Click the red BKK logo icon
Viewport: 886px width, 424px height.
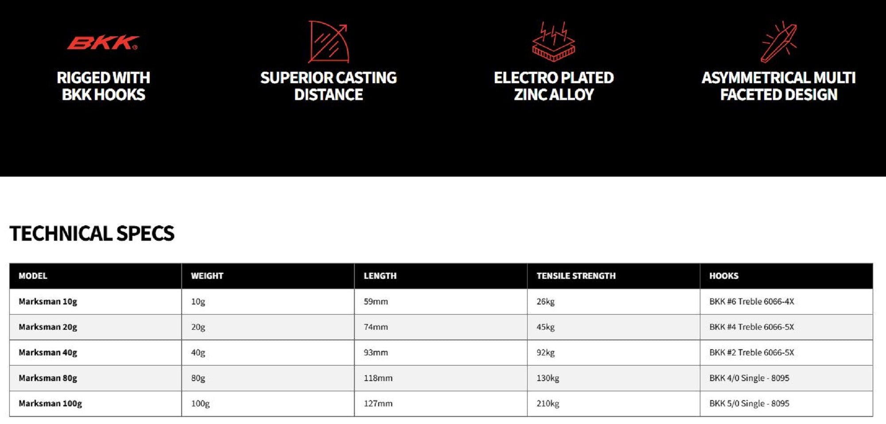pos(103,43)
